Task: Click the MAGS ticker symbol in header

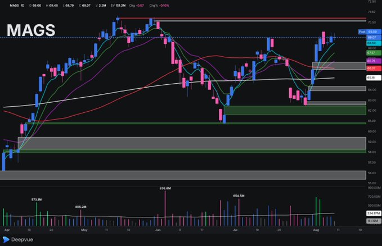Action: (15, 6)
